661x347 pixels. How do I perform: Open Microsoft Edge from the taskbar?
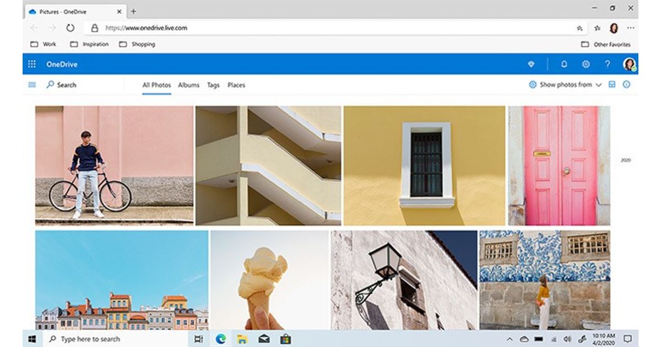click(x=221, y=339)
